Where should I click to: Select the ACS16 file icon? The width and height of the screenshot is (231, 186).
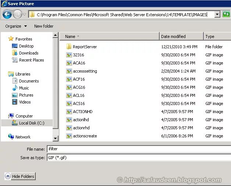coord(69,104)
